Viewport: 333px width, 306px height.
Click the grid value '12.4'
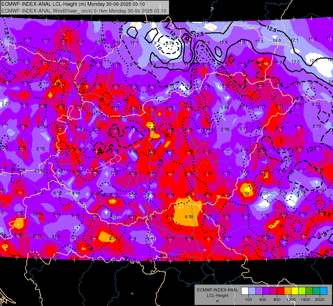tap(152, 65)
